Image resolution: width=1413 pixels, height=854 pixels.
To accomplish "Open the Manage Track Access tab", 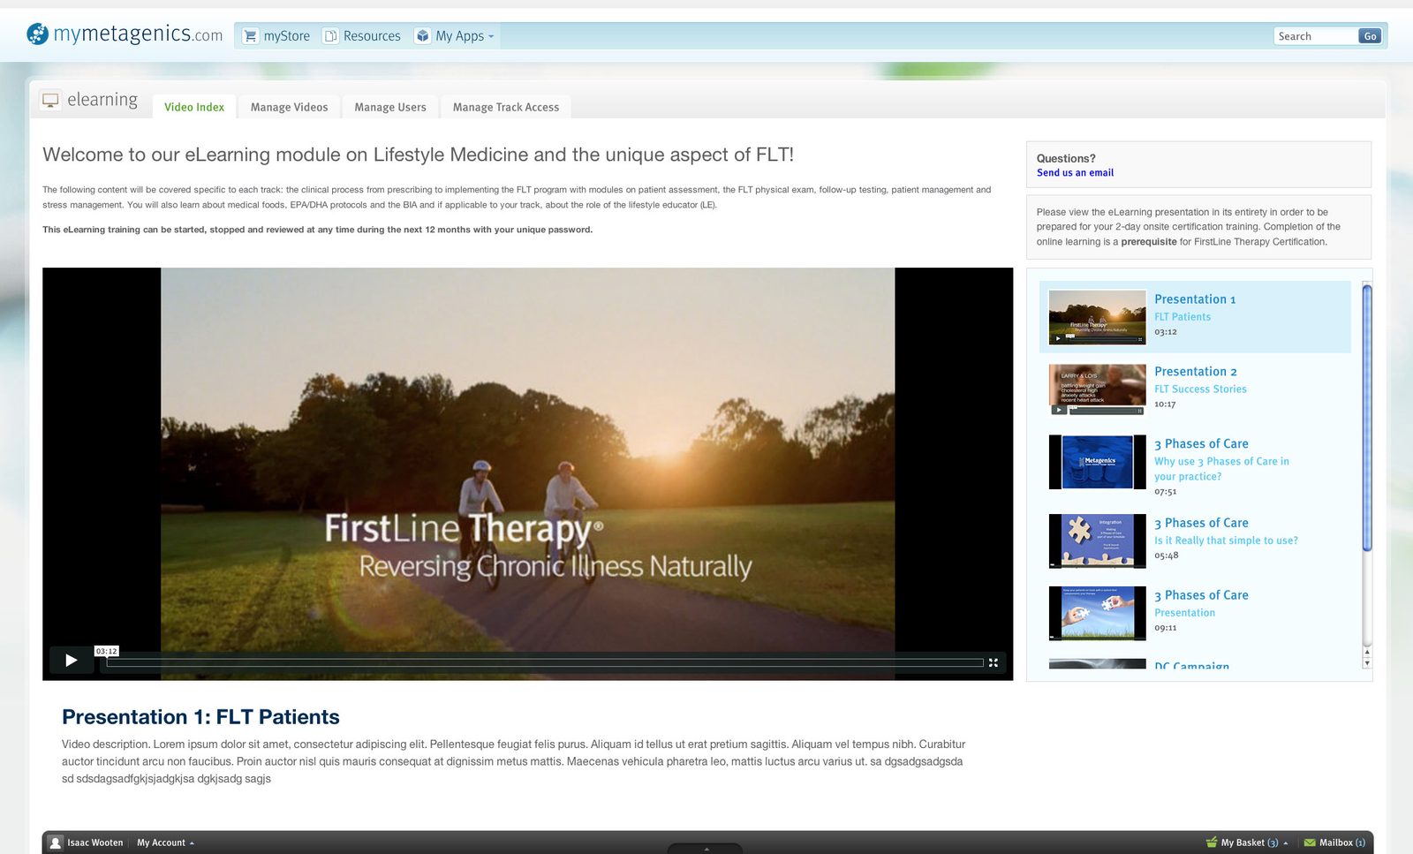I will coord(506,107).
